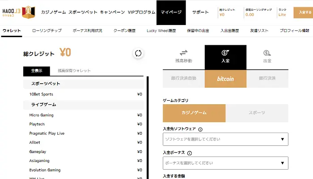Show info for 入金先ソフトウェア

[x=200, y=129]
